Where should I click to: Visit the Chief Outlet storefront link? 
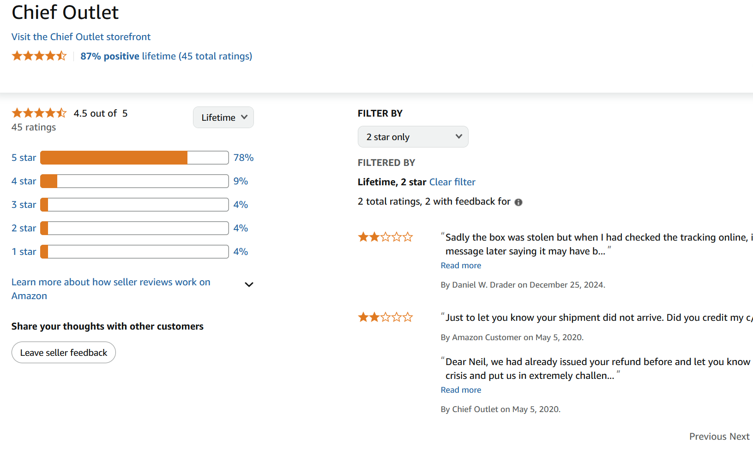(81, 37)
